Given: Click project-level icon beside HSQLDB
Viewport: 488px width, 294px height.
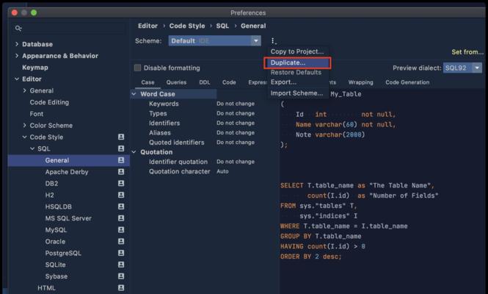Looking at the screenshot, I should [x=121, y=207].
